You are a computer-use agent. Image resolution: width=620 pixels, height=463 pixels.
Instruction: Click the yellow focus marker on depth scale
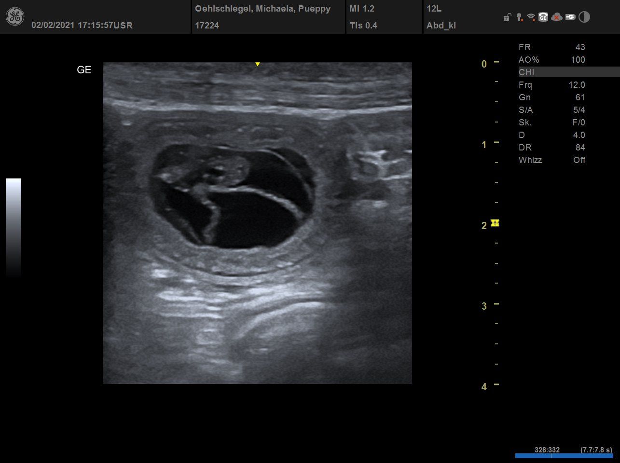click(x=495, y=223)
